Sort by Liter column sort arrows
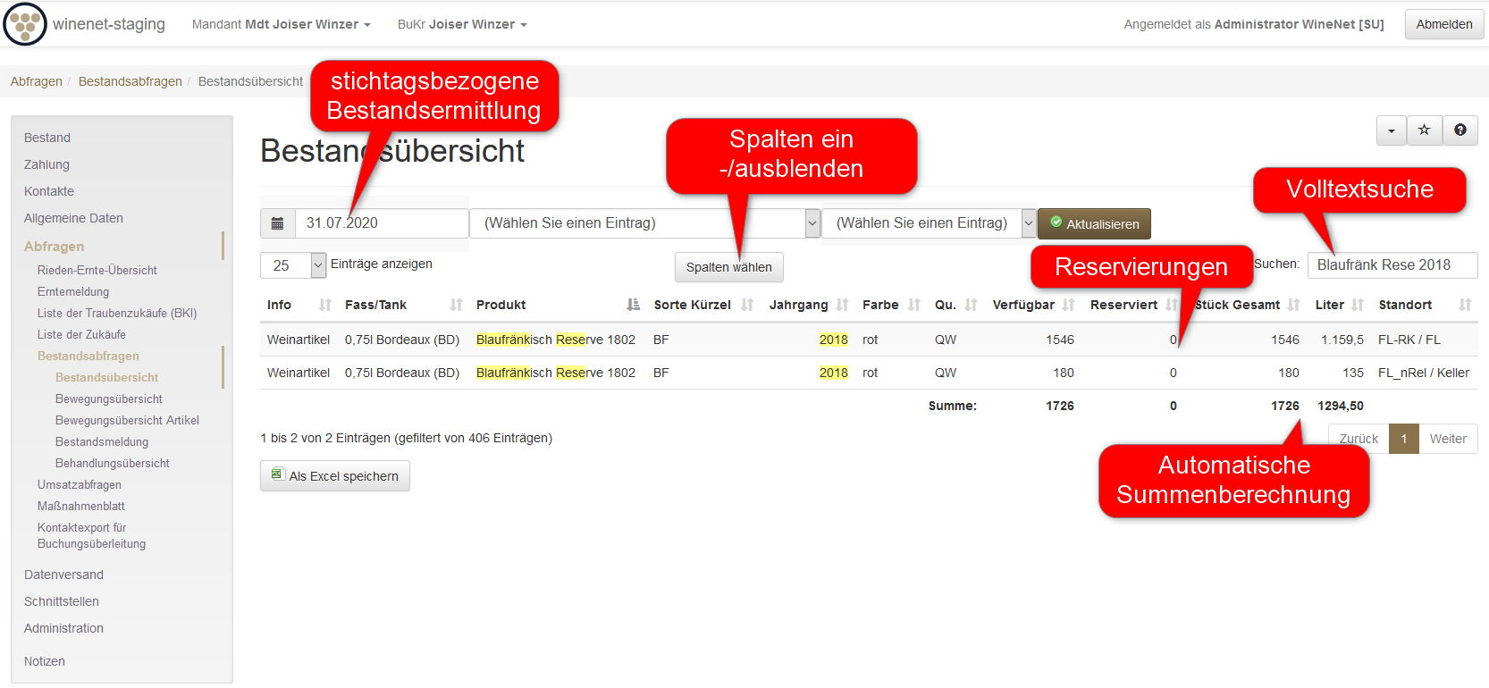The width and height of the screenshot is (1489, 688). pyautogui.click(x=1358, y=305)
